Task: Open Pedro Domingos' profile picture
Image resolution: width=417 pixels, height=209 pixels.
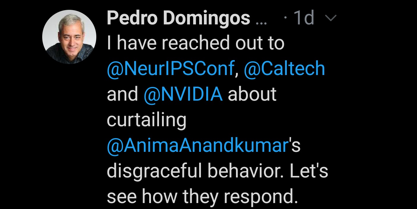Action: [x=69, y=37]
